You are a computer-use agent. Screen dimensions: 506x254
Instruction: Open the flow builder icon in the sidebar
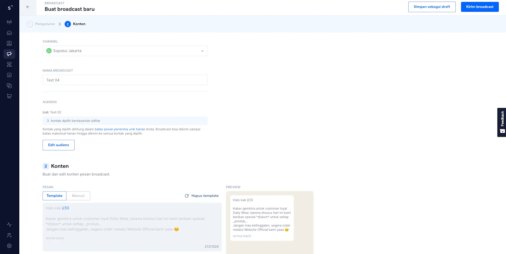click(x=9, y=64)
